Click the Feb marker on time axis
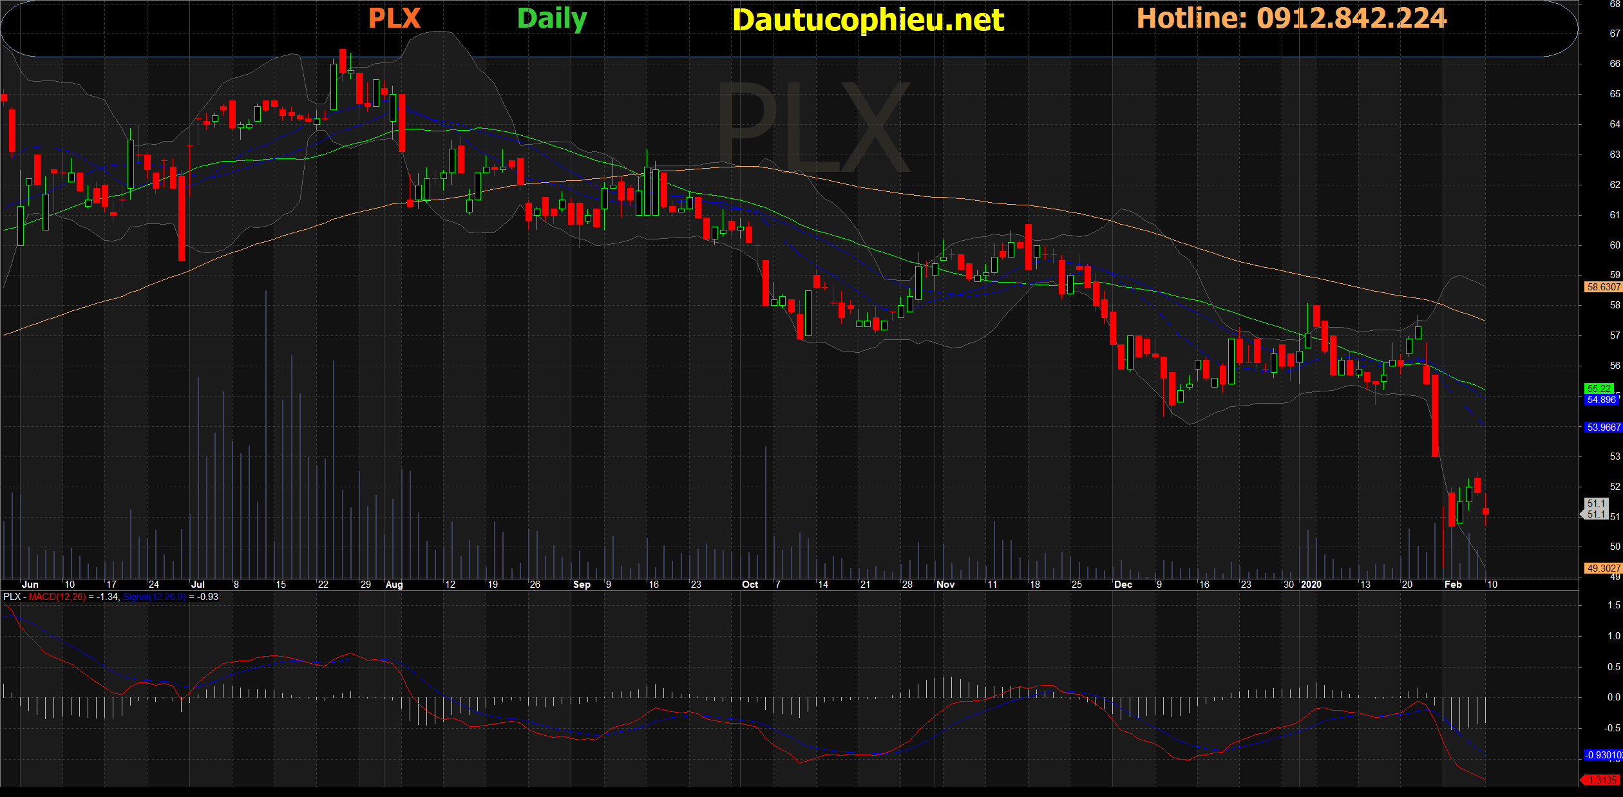 [1453, 585]
